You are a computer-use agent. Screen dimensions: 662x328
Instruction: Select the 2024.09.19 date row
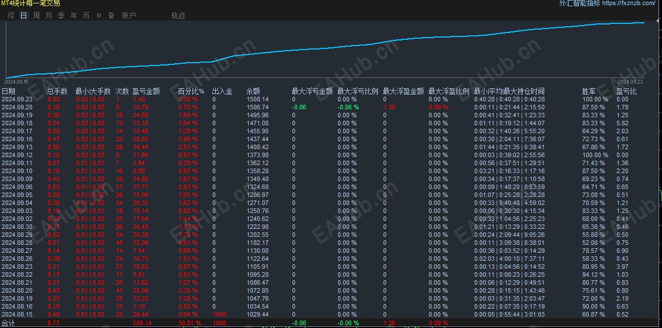click(x=17, y=115)
